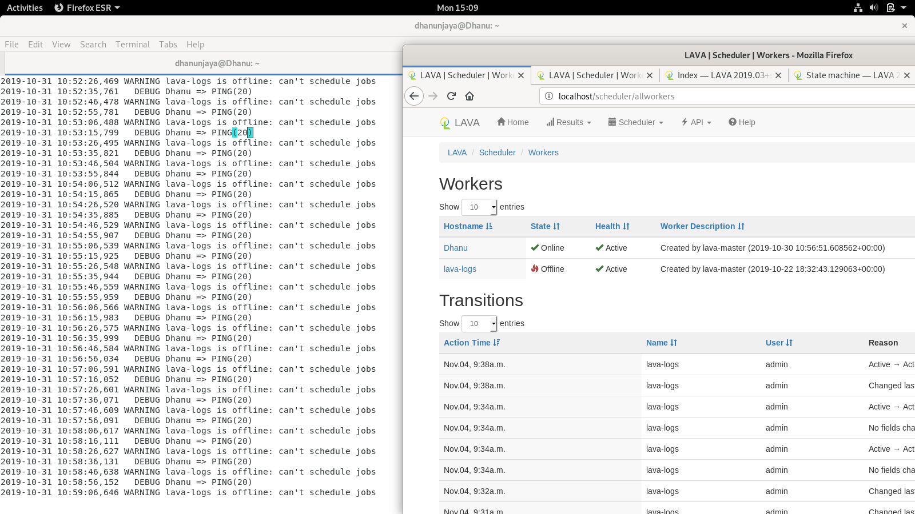Reload the current Firefox page

[451, 96]
